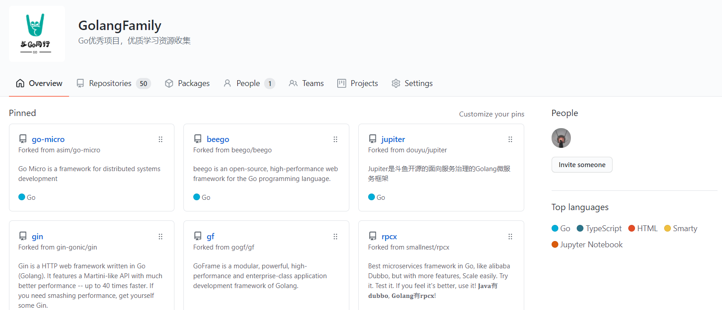Click the Overview home icon

(20, 83)
